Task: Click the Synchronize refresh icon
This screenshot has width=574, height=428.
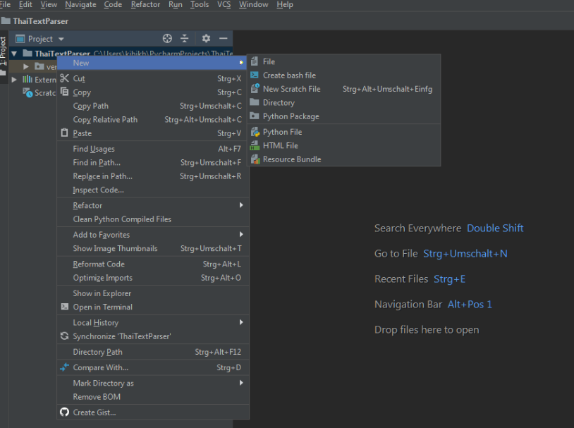Action: coord(64,336)
